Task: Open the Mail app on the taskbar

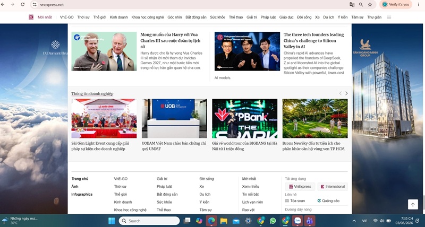Action: pyautogui.click(x=236, y=221)
